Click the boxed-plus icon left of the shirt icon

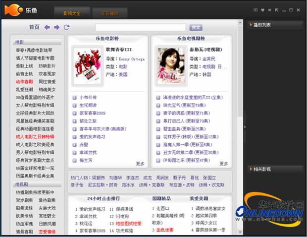coord(256,10)
